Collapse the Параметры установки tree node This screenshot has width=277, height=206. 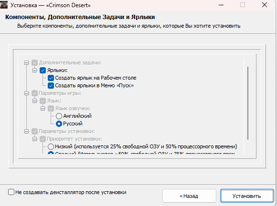(26, 132)
